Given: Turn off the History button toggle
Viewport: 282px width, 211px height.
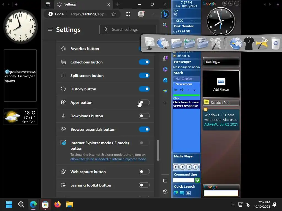Looking at the screenshot, I should [x=144, y=89].
